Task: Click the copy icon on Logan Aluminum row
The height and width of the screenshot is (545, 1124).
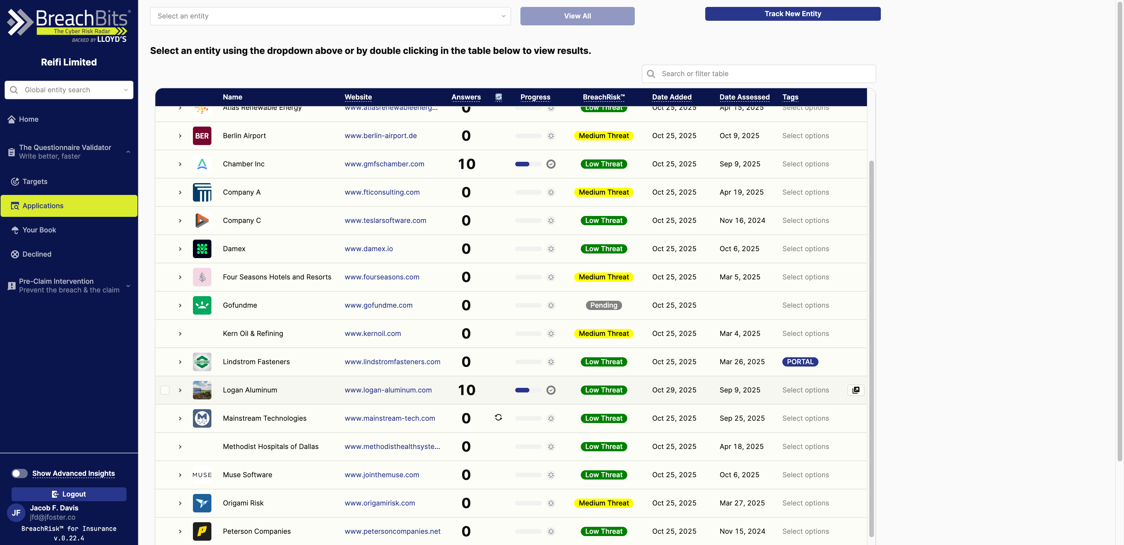Action: tap(855, 390)
